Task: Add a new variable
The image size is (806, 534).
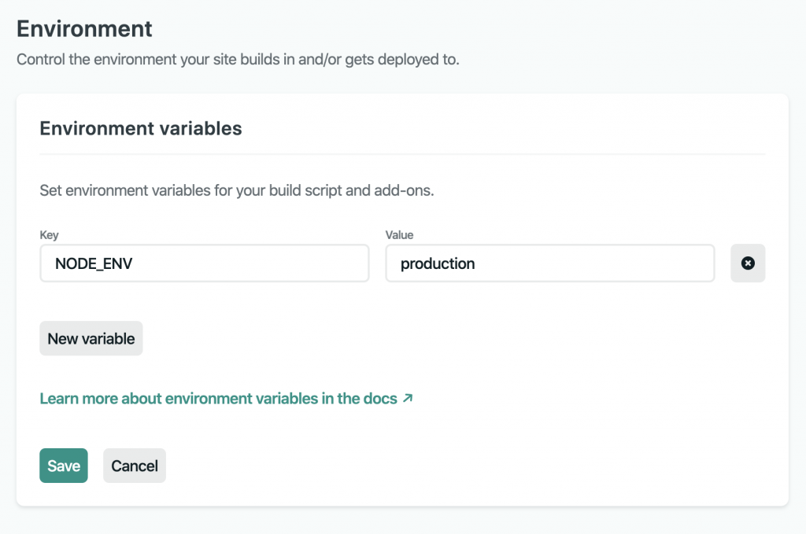Action: [x=91, y=339]
